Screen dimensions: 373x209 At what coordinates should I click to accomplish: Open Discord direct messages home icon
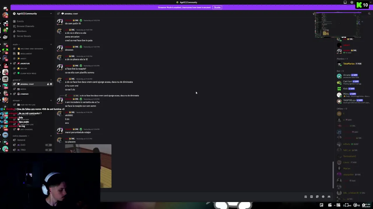pyautogui.click(x=5, y=8)
